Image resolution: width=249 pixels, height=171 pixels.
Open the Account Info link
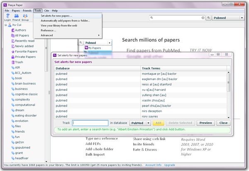point(154,165)
